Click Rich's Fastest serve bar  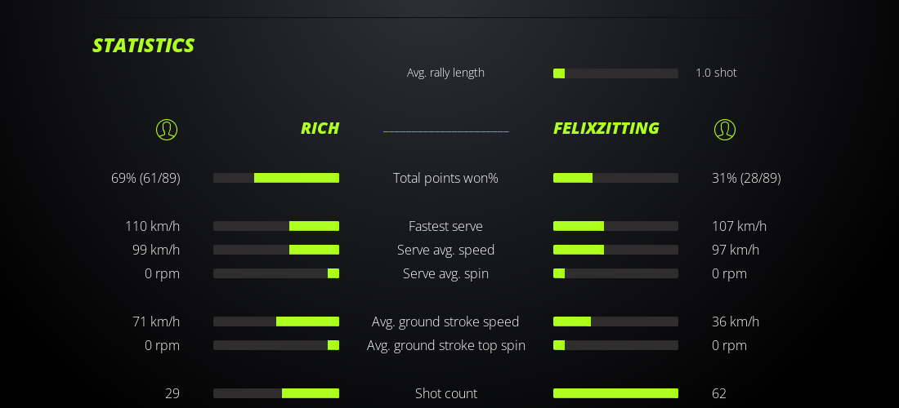point(276,226)
